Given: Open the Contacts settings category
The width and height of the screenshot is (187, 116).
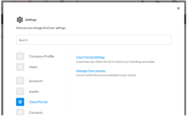Looking at the screenshot, I should tap(36, 113).
